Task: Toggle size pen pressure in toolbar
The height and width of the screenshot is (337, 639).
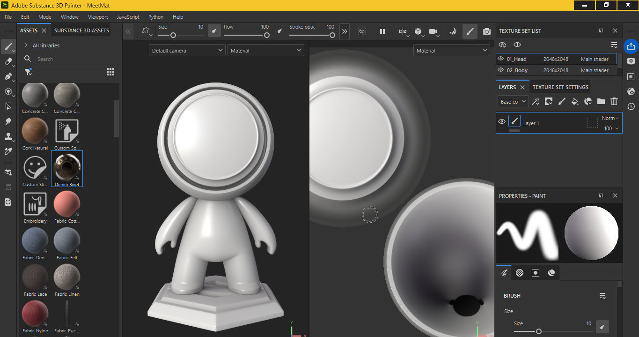Action: (x=214, y=31)
